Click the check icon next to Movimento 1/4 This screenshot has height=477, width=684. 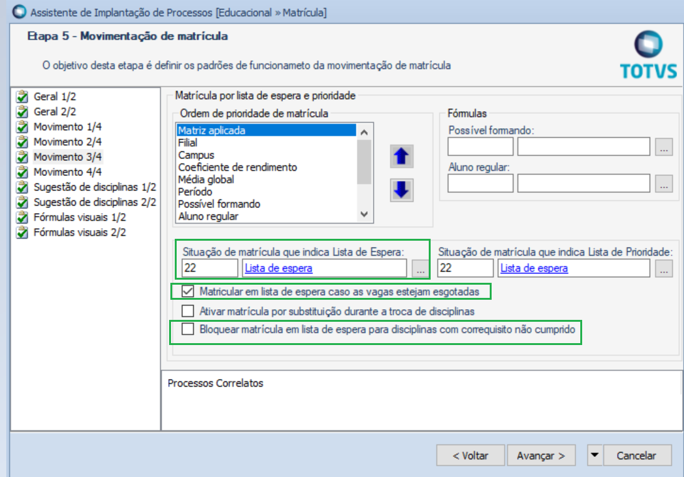pos(22,127)
